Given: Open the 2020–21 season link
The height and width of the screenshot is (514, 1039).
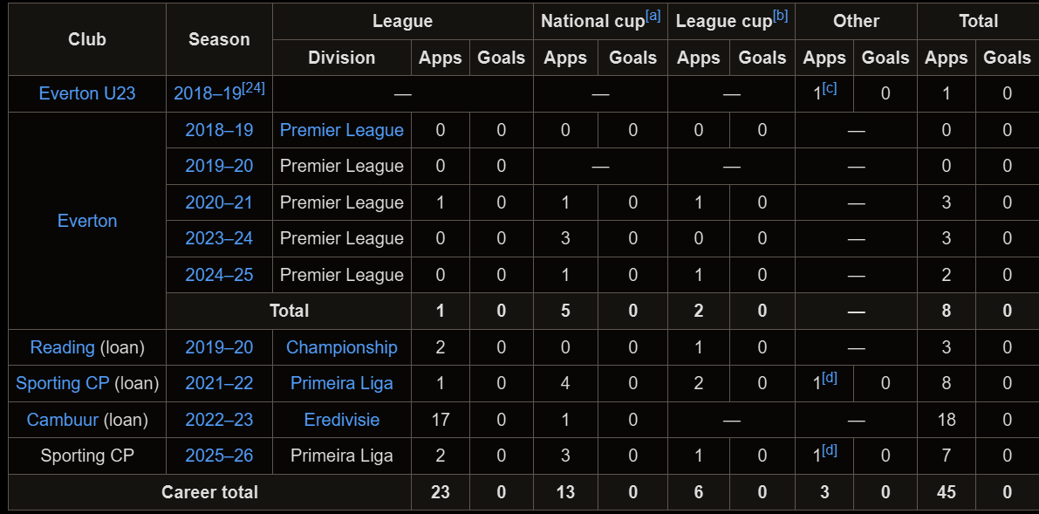Looking at the screenshot, I should (x=219, y=202).
